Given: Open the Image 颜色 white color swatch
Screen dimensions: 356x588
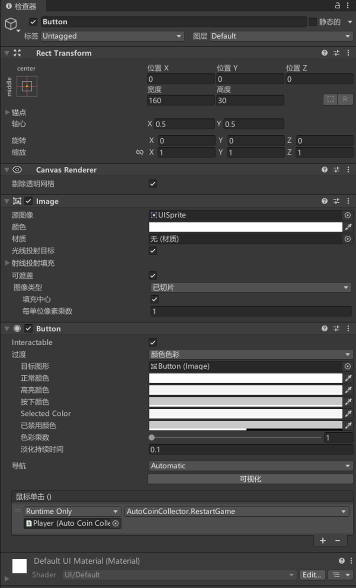Looking at the screenshot, I should tap(246, 227).
